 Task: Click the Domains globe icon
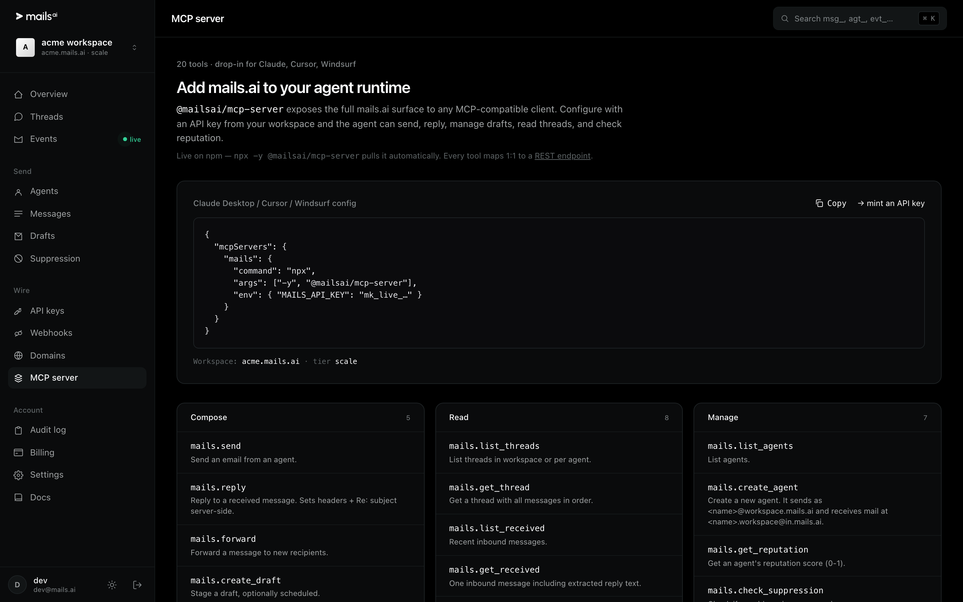coord(18,356)
